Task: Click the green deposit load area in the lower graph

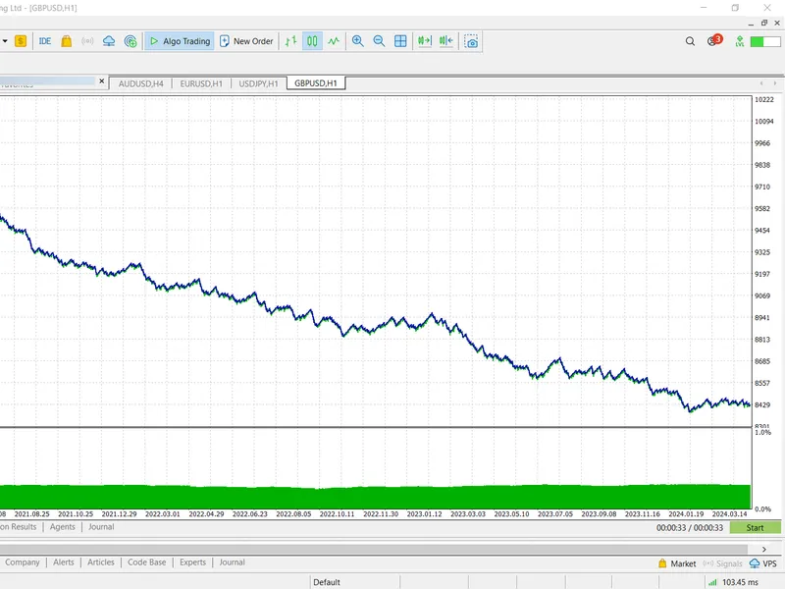Action: coord(375,497)
